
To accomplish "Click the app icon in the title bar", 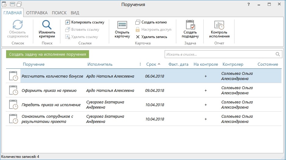I will click(x=4, y=4).
